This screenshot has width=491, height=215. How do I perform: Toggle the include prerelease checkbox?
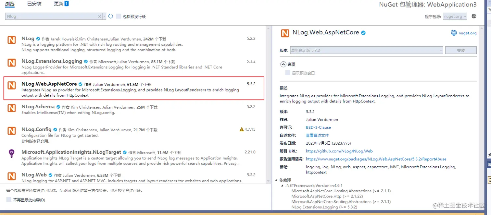click(x=119, y=16)
